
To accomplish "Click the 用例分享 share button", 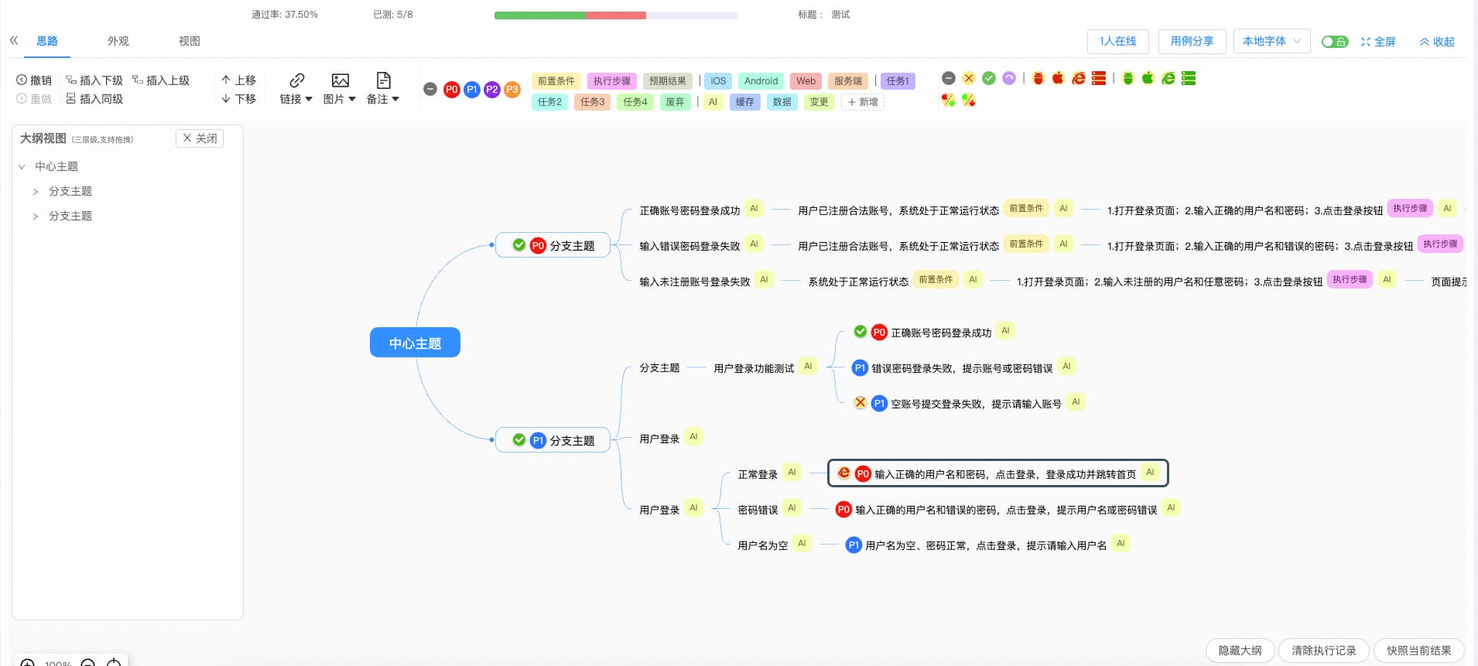I will (1192, 41).
